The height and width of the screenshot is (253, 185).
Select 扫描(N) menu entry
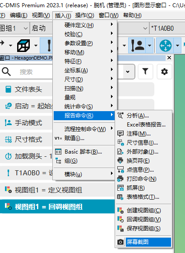[85, 89]
